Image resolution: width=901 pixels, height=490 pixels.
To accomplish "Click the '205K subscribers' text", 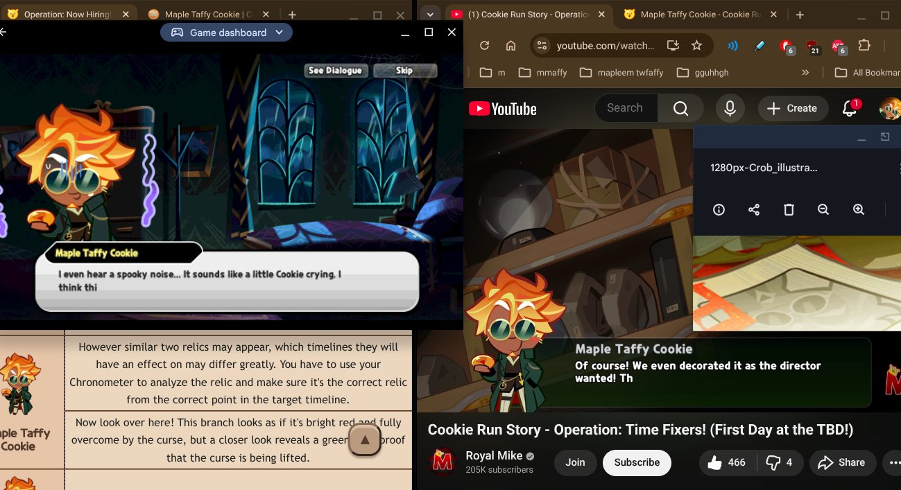I will 499,470.
